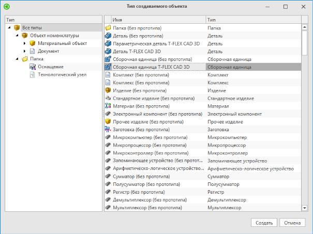
Task: Click the Прочее изделие yellow box icon
Action: pos(108,121)
